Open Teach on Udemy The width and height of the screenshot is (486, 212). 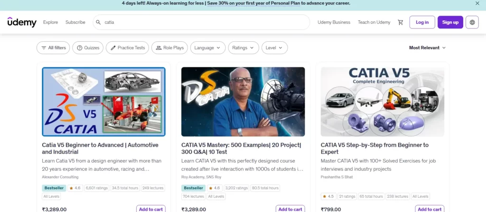coord(374,22)
